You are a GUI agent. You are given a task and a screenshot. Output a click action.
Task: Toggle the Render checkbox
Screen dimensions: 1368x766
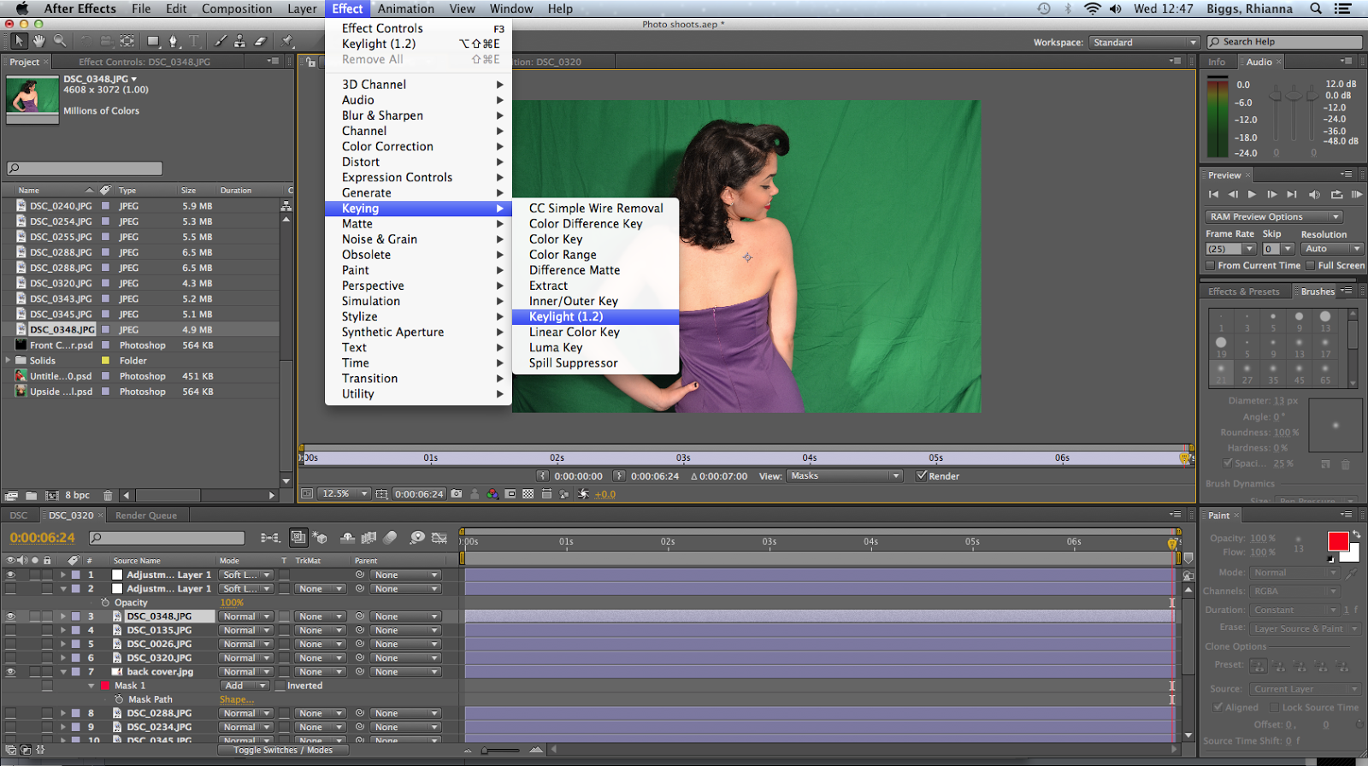922,476
